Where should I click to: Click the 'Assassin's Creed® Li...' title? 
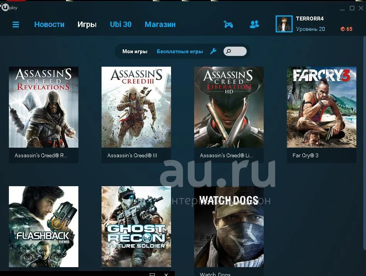226,155
